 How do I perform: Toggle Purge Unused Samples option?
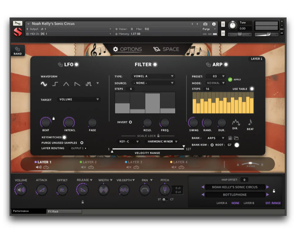click(x=82, y=143)
